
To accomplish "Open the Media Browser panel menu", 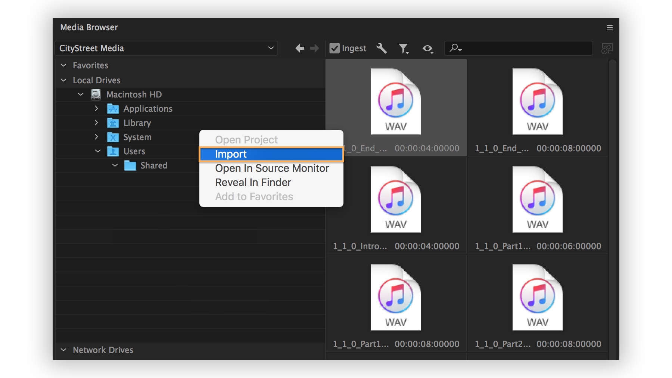I will (609, 27).
